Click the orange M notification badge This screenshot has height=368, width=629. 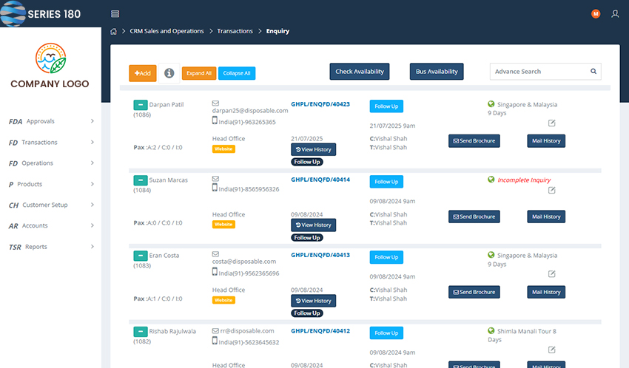[x=596, y=14]
